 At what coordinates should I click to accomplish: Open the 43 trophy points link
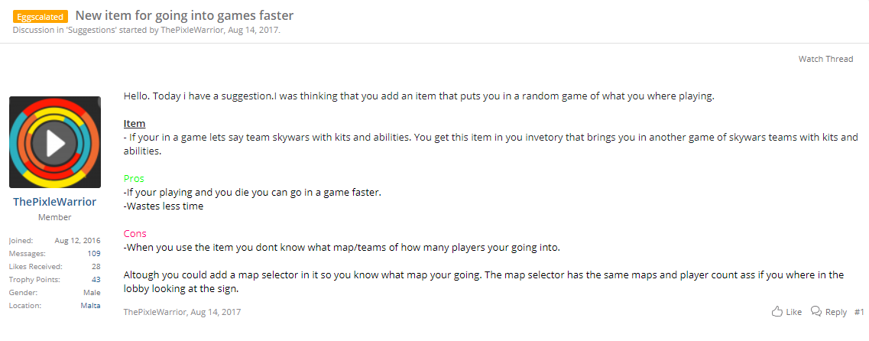point(96,280)
